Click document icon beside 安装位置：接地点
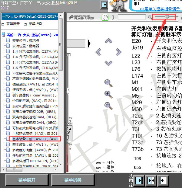This screenshot has width=182, height=188. (8, 40)
